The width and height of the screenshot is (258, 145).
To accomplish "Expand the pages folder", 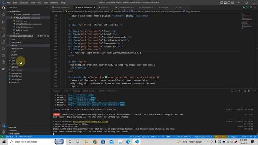I will click(14, 52).
